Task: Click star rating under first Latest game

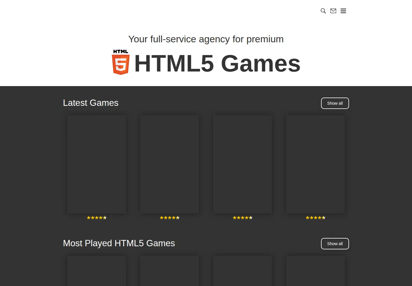Action: [97, 218]
